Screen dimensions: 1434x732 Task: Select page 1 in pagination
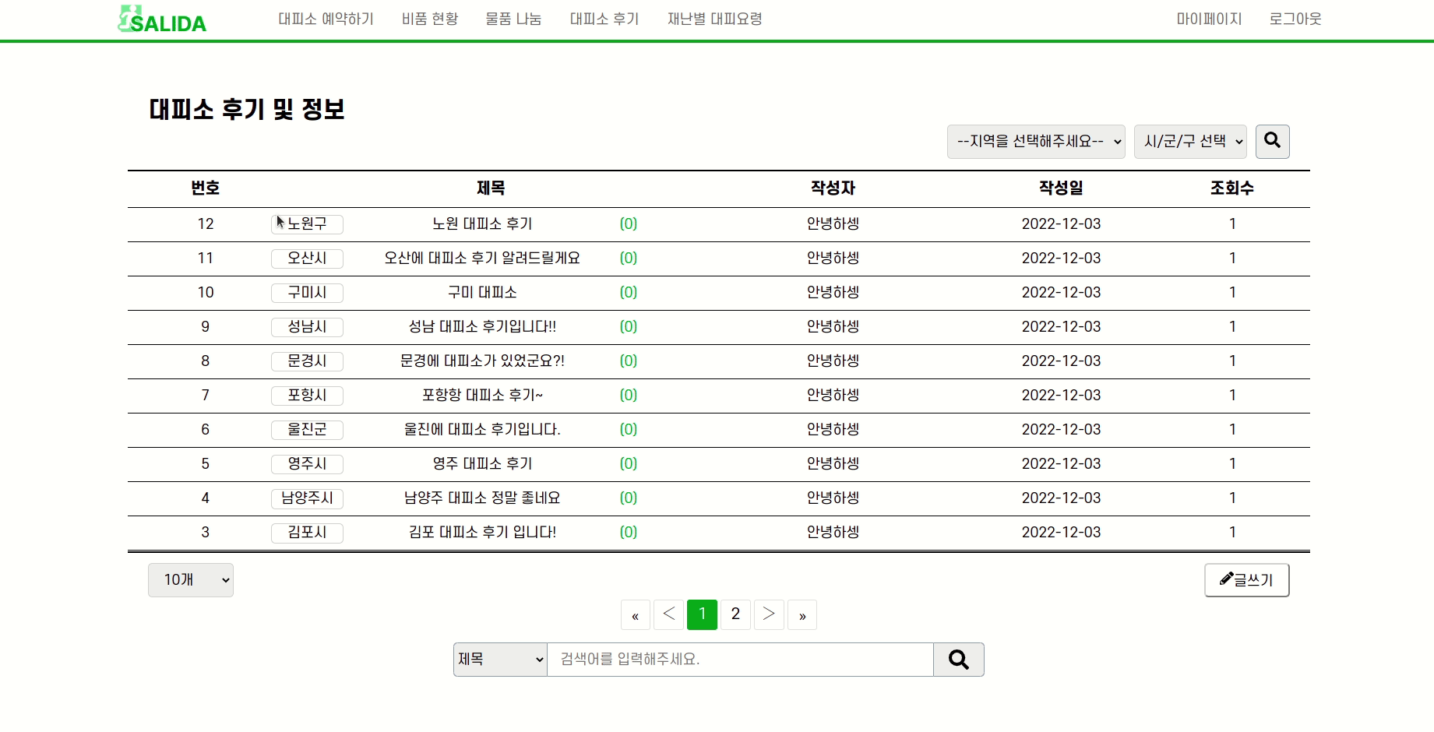(x=702, y=614)
